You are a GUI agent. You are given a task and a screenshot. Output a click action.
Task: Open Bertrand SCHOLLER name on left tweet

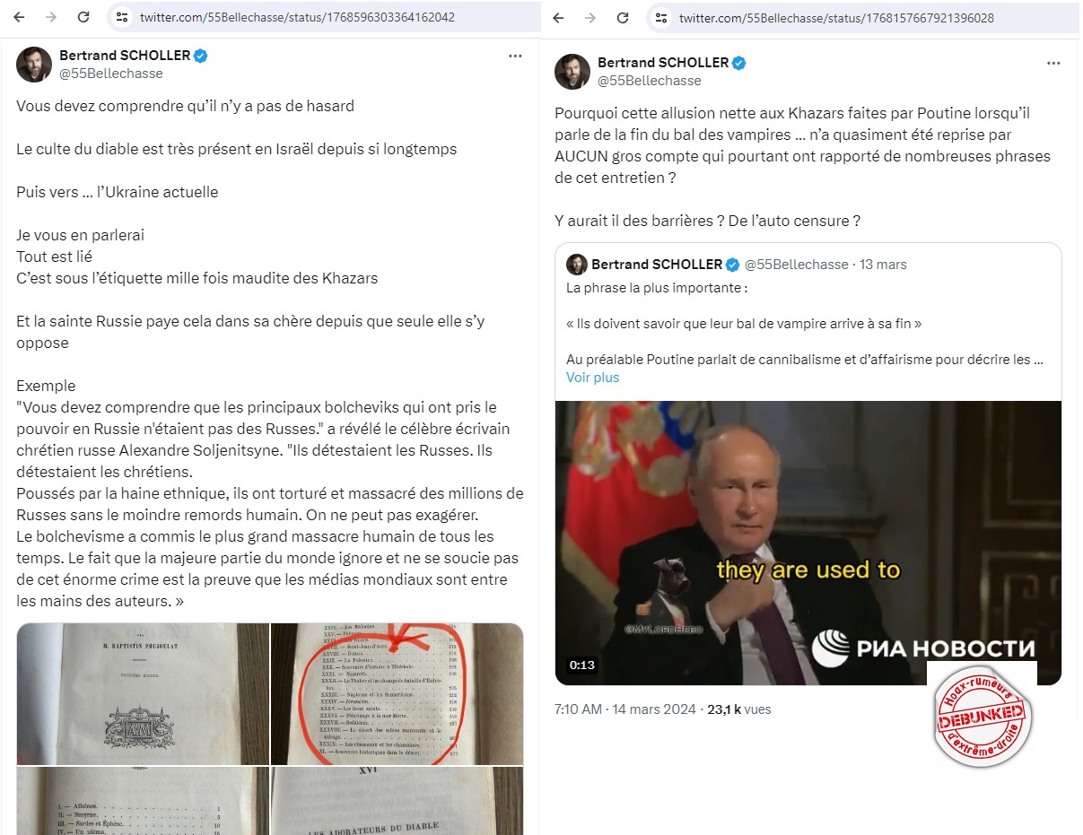pyautogui.click(x=125, y=55)
